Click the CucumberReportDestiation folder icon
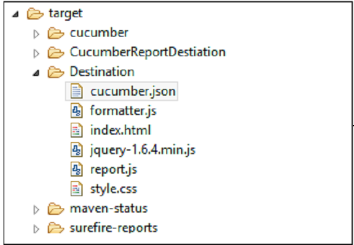The height and width of the screenshot is (245, 354). click(55, 53)
